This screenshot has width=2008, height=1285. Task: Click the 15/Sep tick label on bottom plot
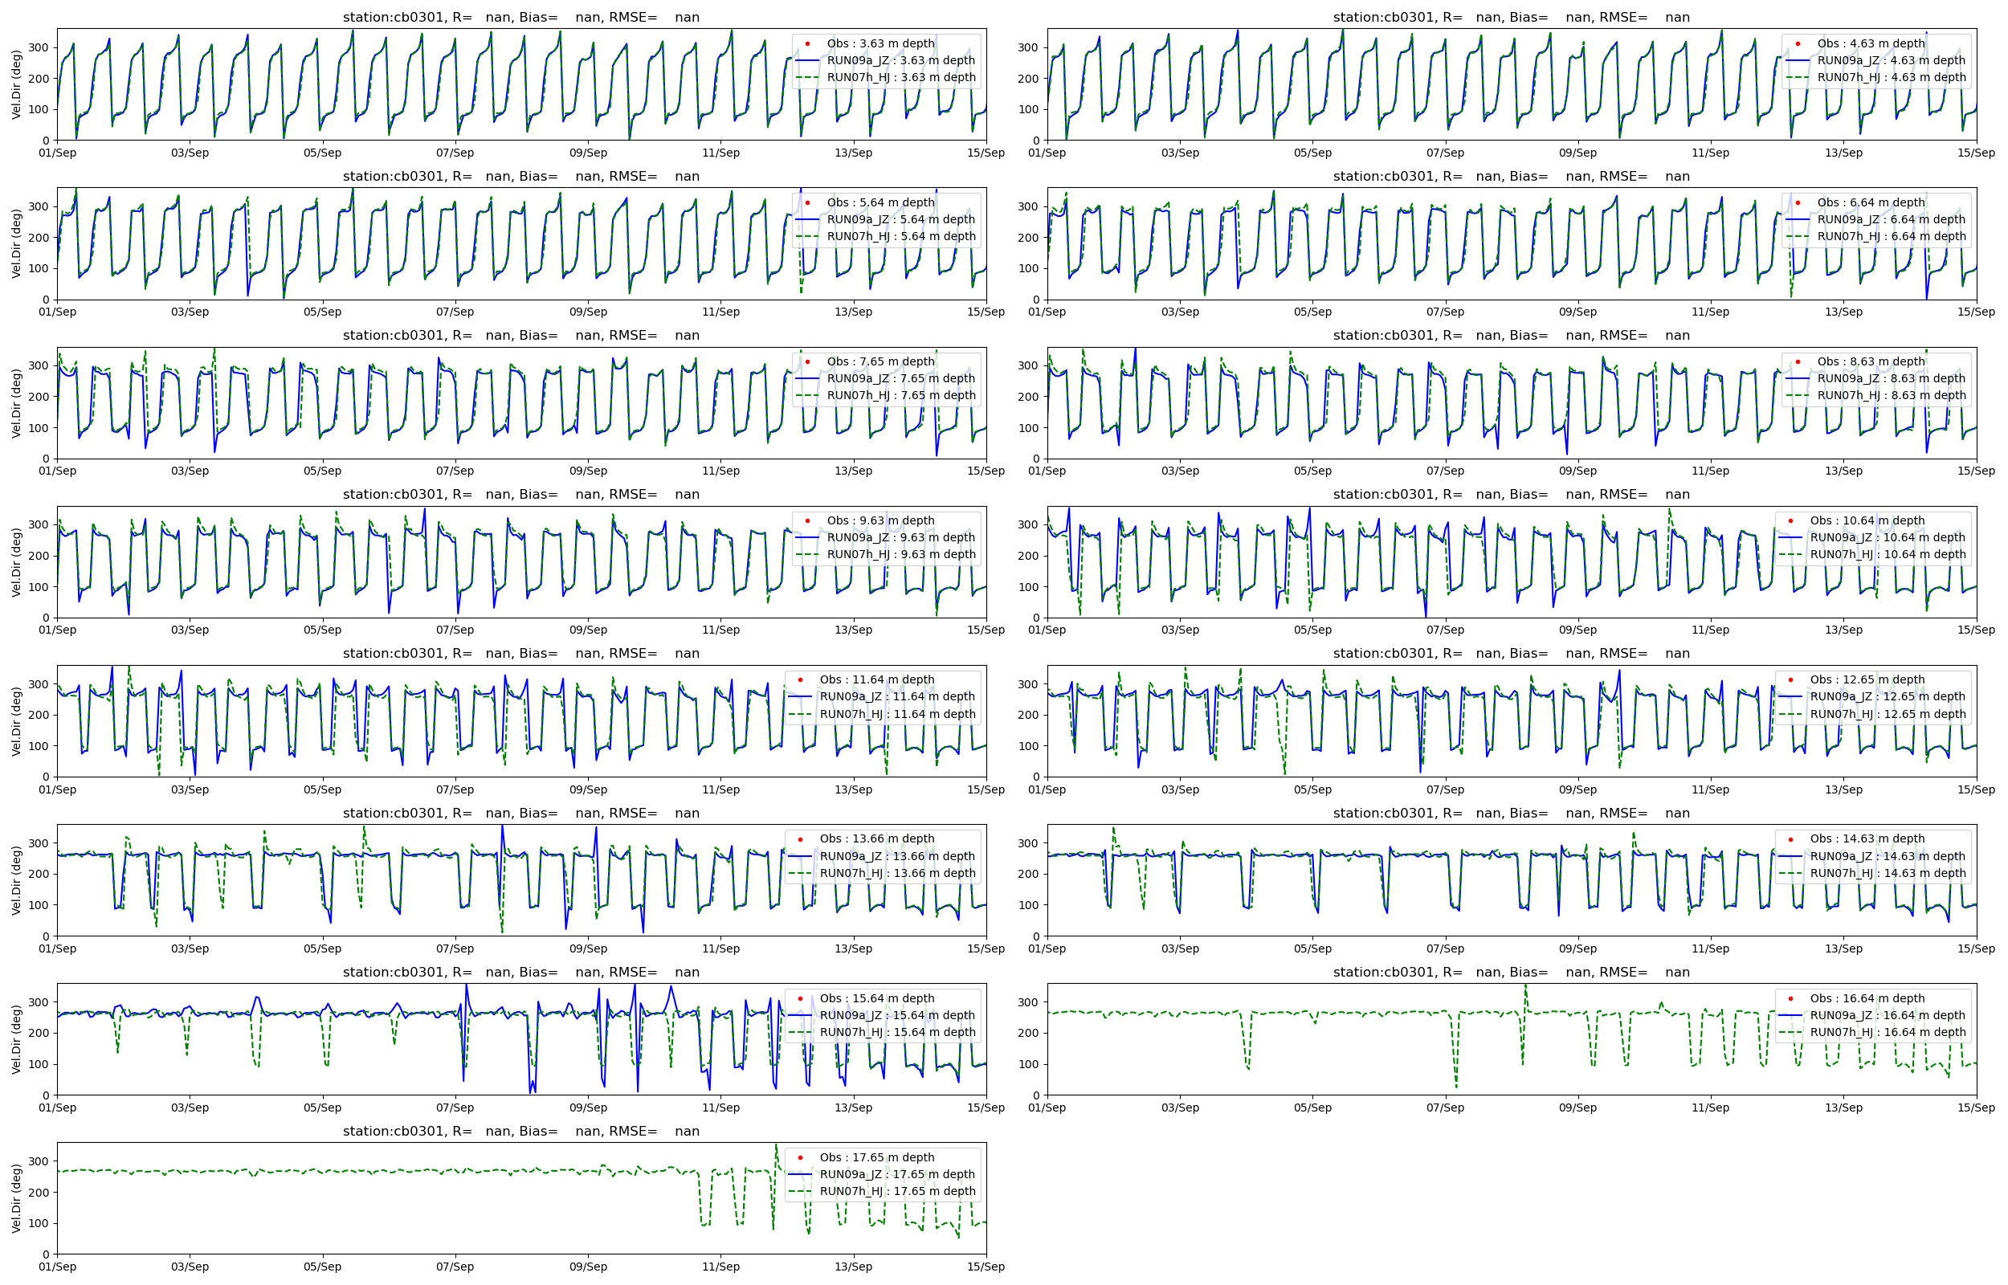986,1267
